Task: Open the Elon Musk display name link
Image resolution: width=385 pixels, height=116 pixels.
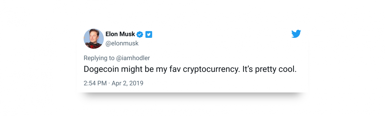Action: click(120, 34)
